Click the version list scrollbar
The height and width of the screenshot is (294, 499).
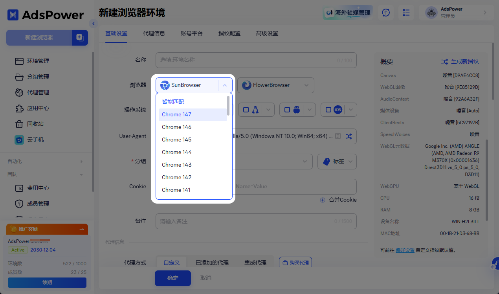point(228,105)
